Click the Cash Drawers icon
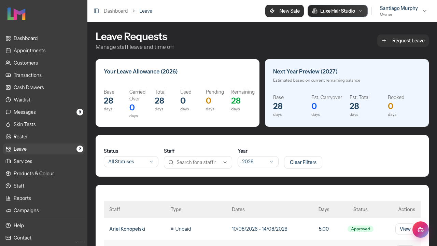This screenshot has width=437, height=246. 8,87
